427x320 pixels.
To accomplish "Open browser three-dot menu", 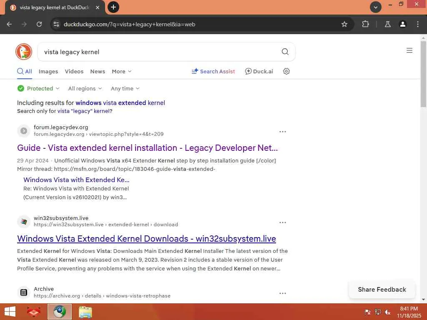I will coord(418,24).
